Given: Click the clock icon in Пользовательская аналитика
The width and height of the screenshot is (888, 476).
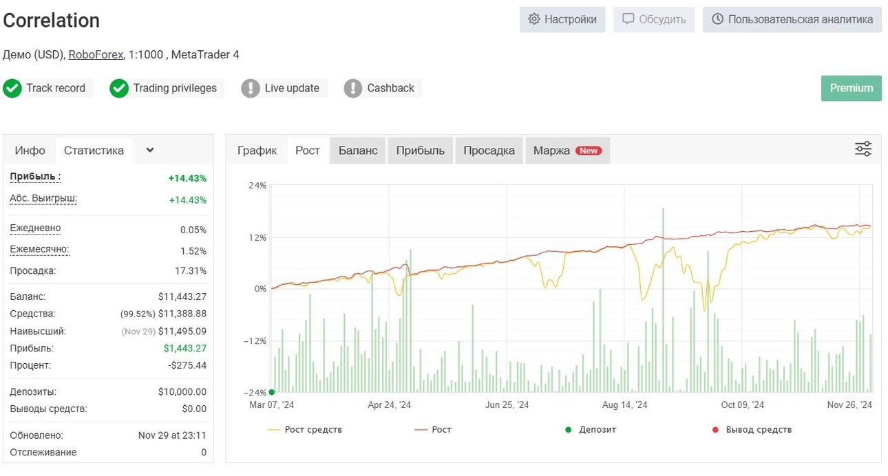Looking at the screenshot, I should click(717, 19).
